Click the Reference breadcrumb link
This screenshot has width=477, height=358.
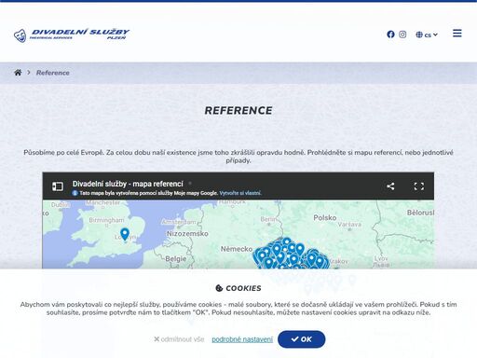tap(53, 73)
